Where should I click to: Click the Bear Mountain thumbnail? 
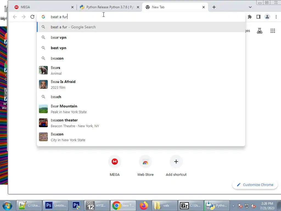click(43, 109)
